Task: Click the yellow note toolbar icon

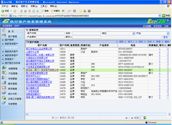Action: (81, 11)
